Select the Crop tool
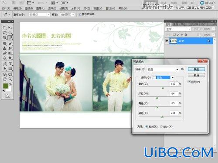The width and height of the screenshot is (218, 163). [x=5, y=38]
